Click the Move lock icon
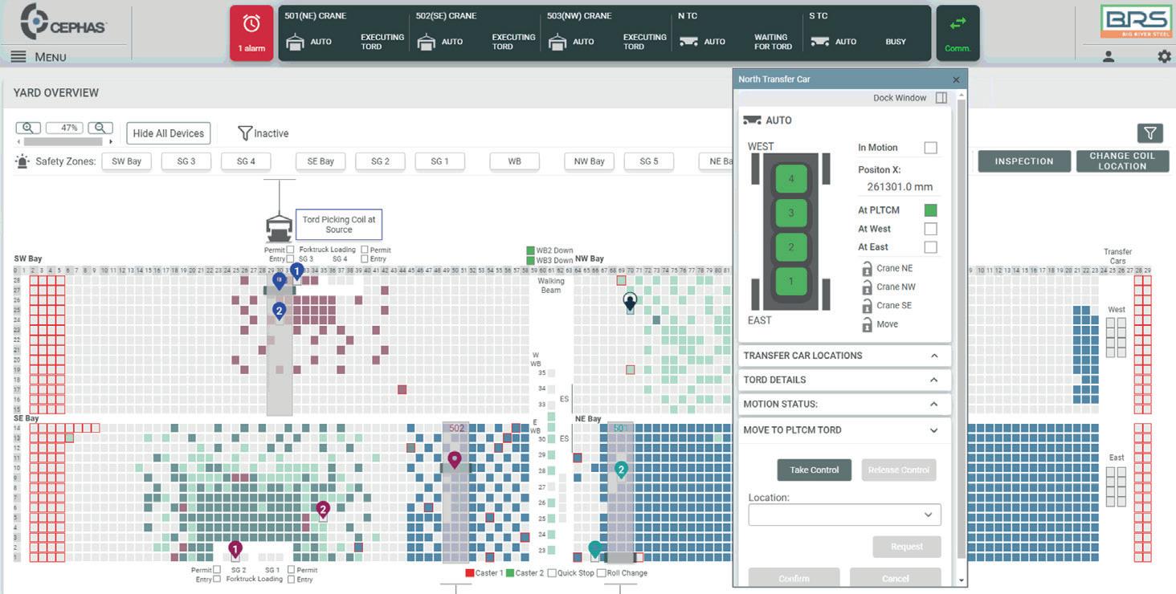The image size is (1176, 594). click(x=867, y=324)
